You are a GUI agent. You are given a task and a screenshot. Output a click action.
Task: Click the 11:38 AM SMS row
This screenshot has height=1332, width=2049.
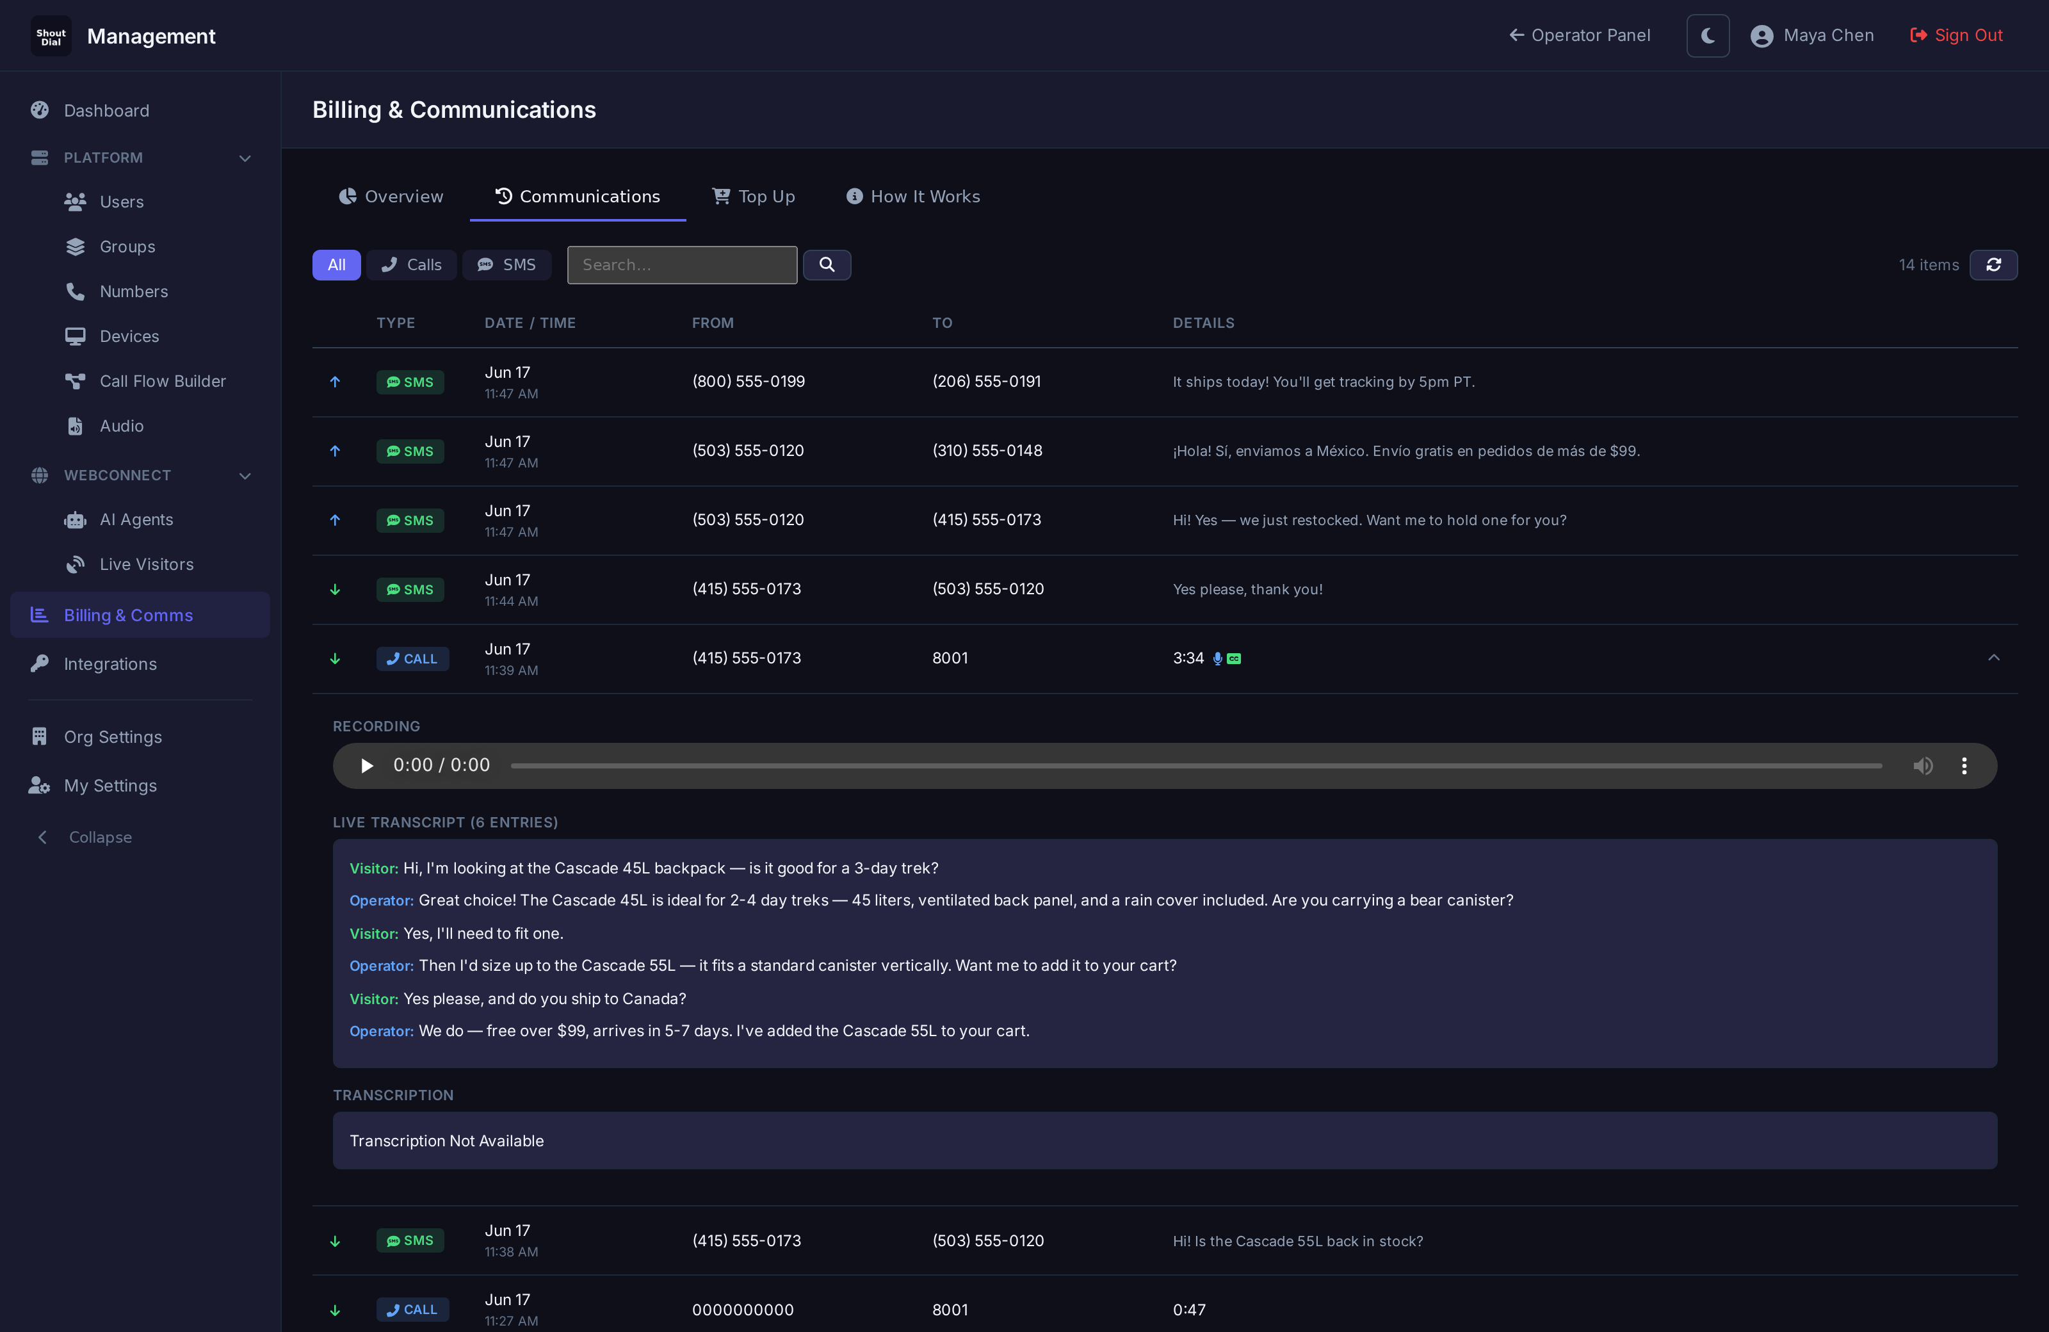[x=1165, y=1240]
